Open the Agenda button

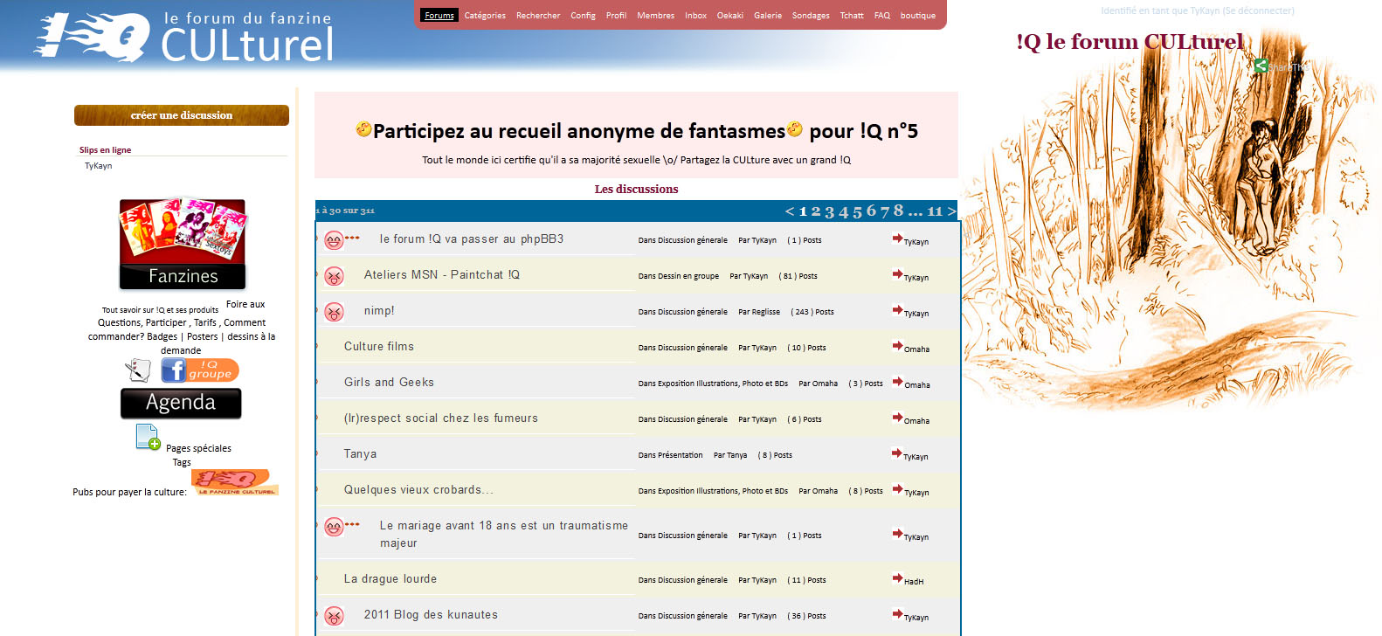(x=181, y=403)
